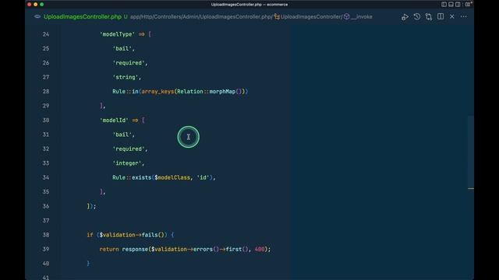Click the orange marker in the overview ruler
This screenshot has height=280, width=499.
(471, 188)
